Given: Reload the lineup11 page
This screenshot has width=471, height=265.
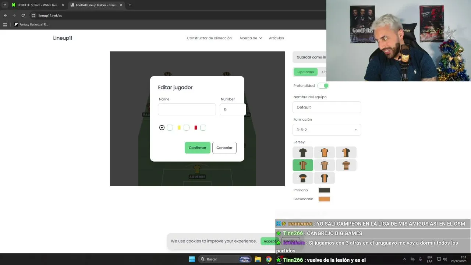Looking at the screenshot, I should click(x=23, y=15).
